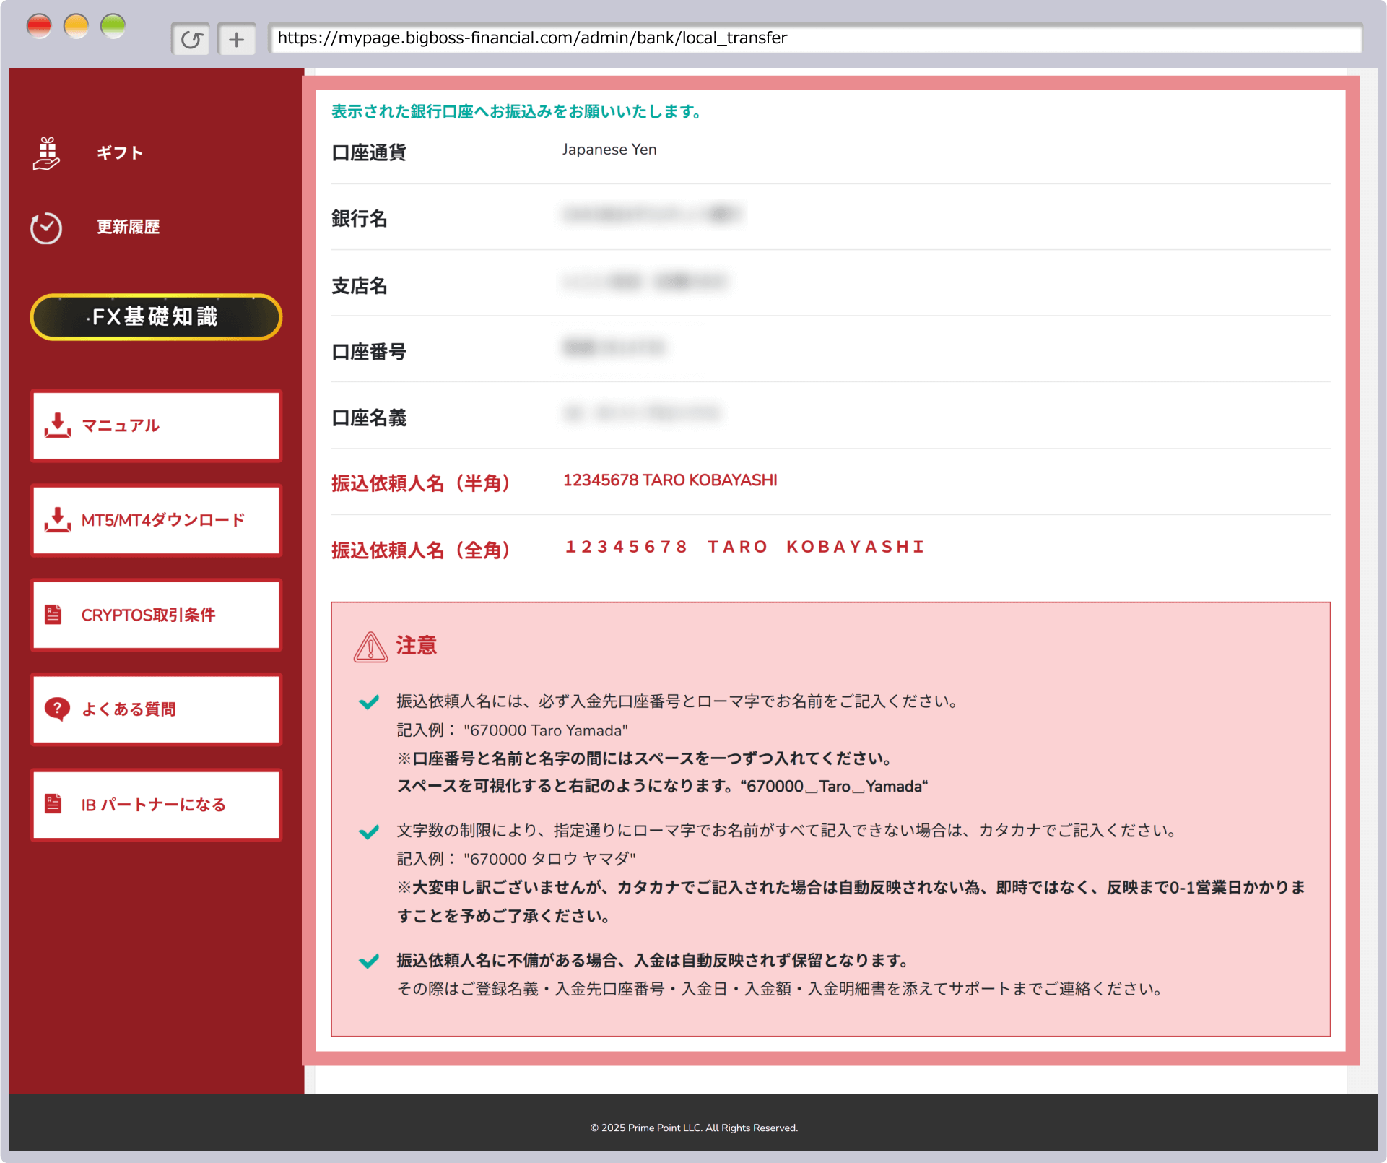
Task: Open the マニュアル button
Action: point(156,425)
